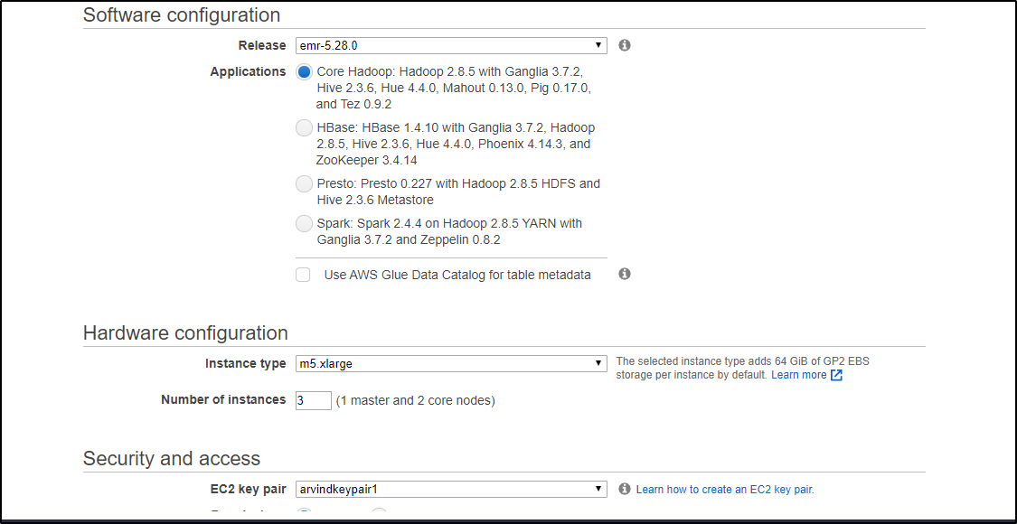
Task: Open the Instance type m5.xlarge dropdown
Action: pos(451,363)
